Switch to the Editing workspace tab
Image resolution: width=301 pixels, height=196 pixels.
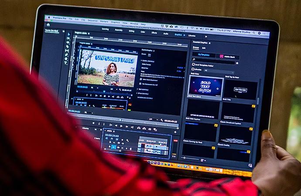tap(131, 31)
